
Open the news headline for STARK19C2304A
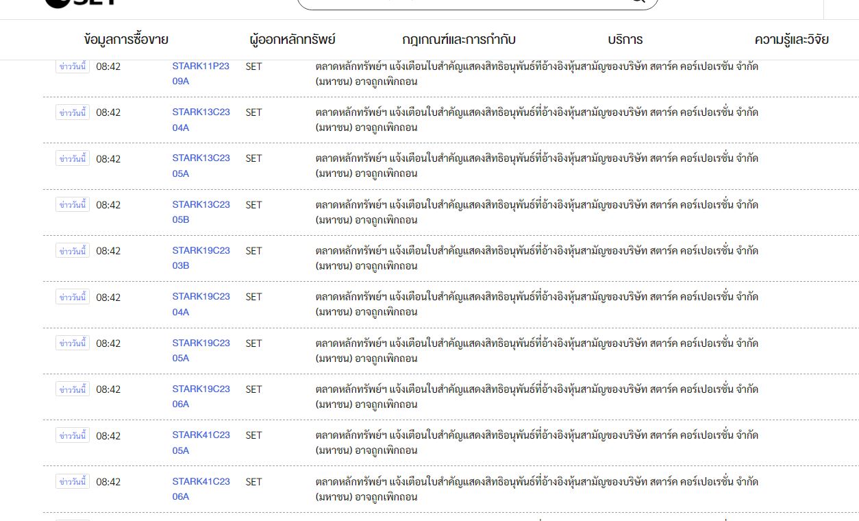click(x=537, y=304)
